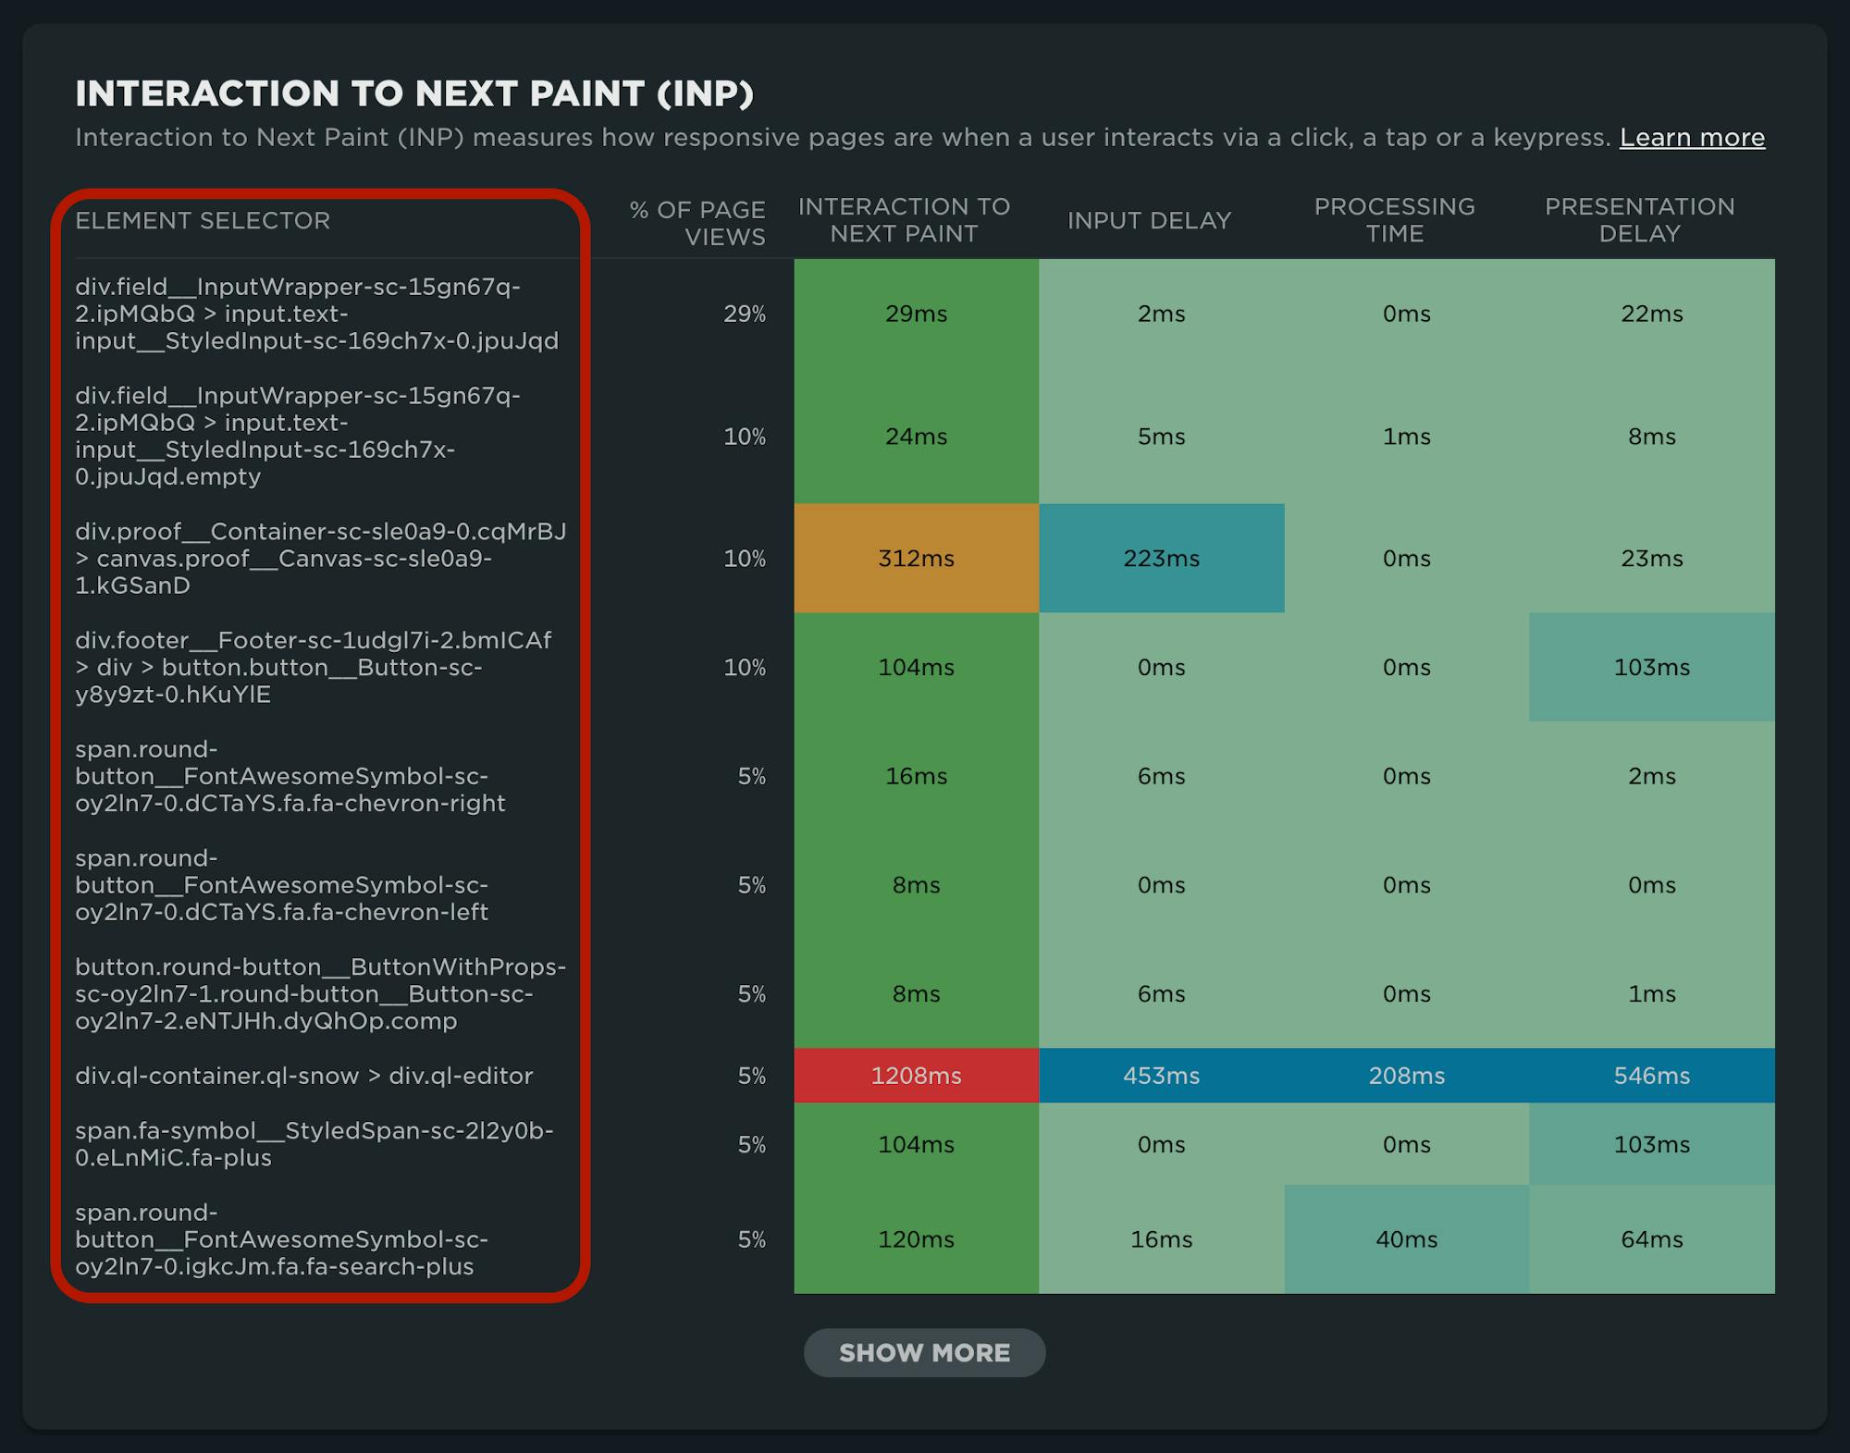Select the fa-plus StyledSpan selector row
This screenshot has height=1453, width=1850.
click(x=314, y=1144)
